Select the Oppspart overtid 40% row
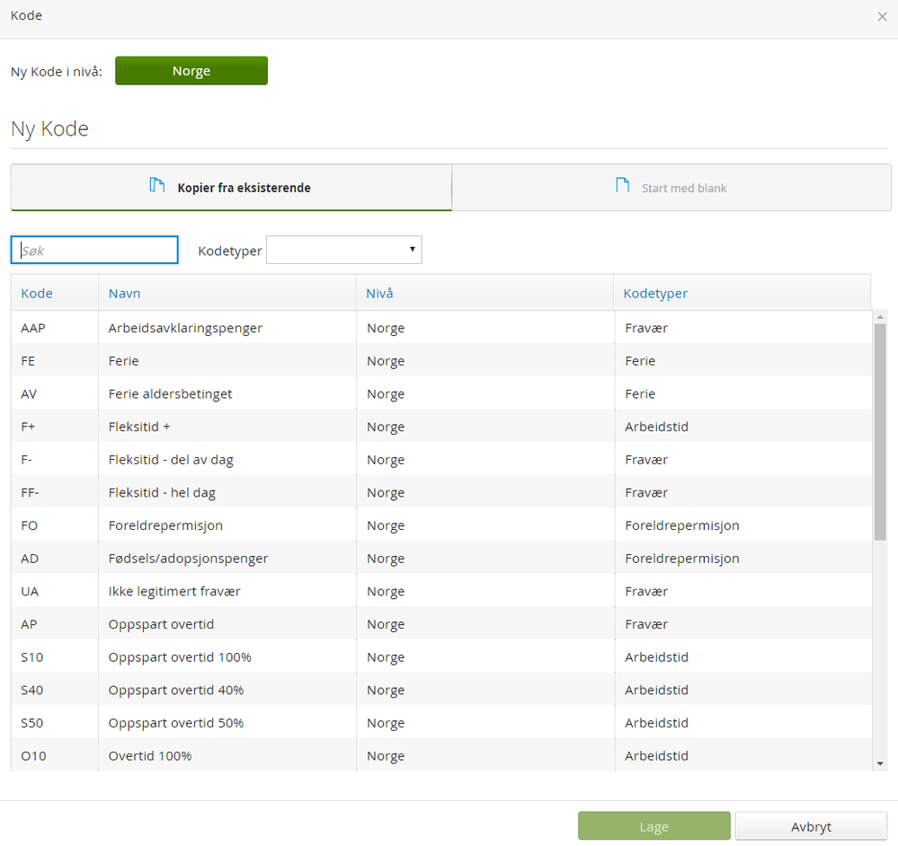This screenshot has width=898, height=846. coord(441,690)
